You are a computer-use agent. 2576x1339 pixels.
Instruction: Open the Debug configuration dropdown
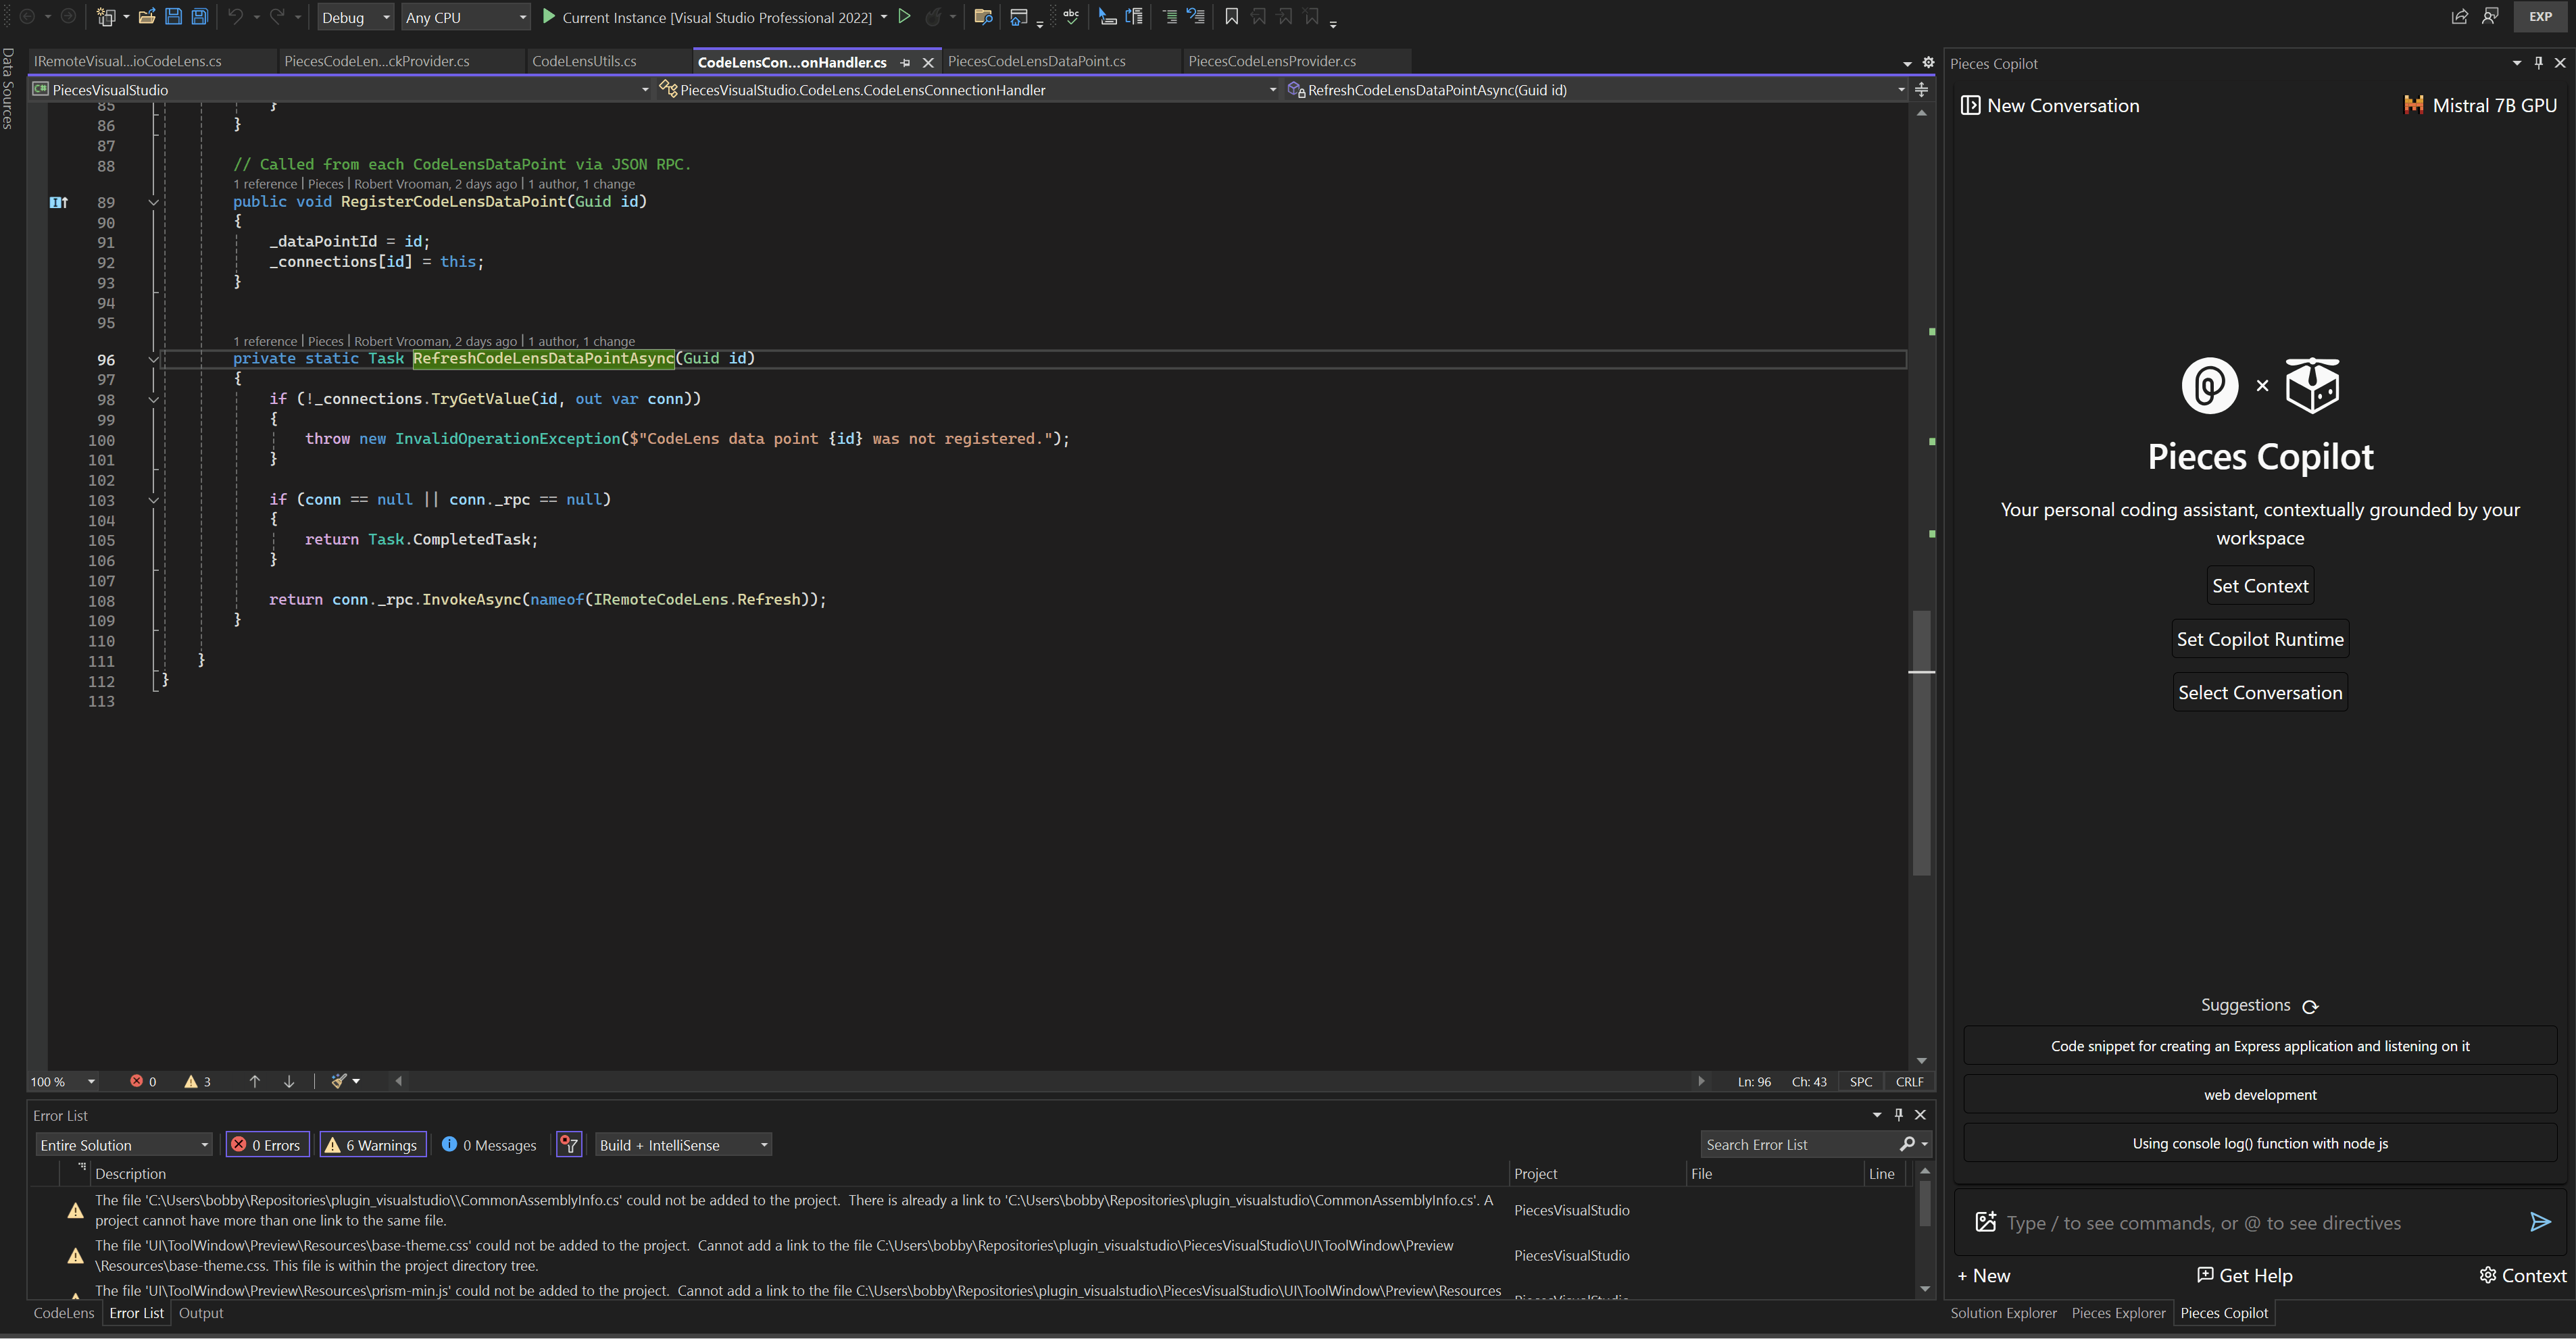pyautogui.click(x=356, y=17)
